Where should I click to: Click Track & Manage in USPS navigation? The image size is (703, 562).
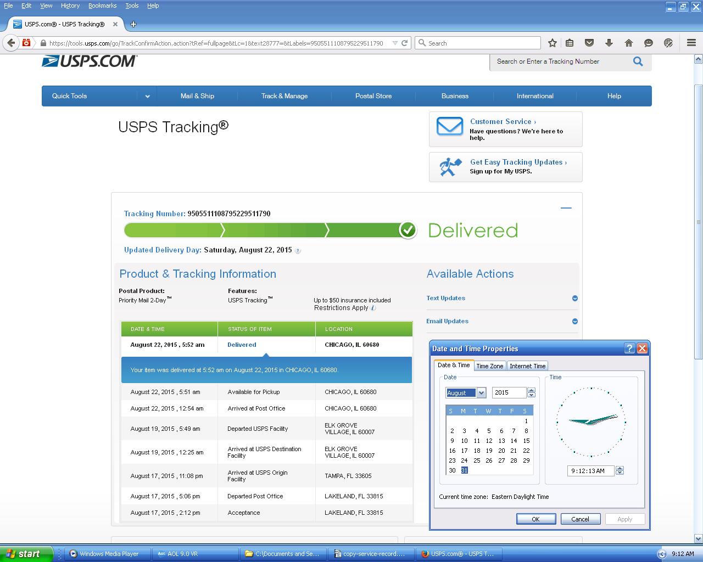284,96
